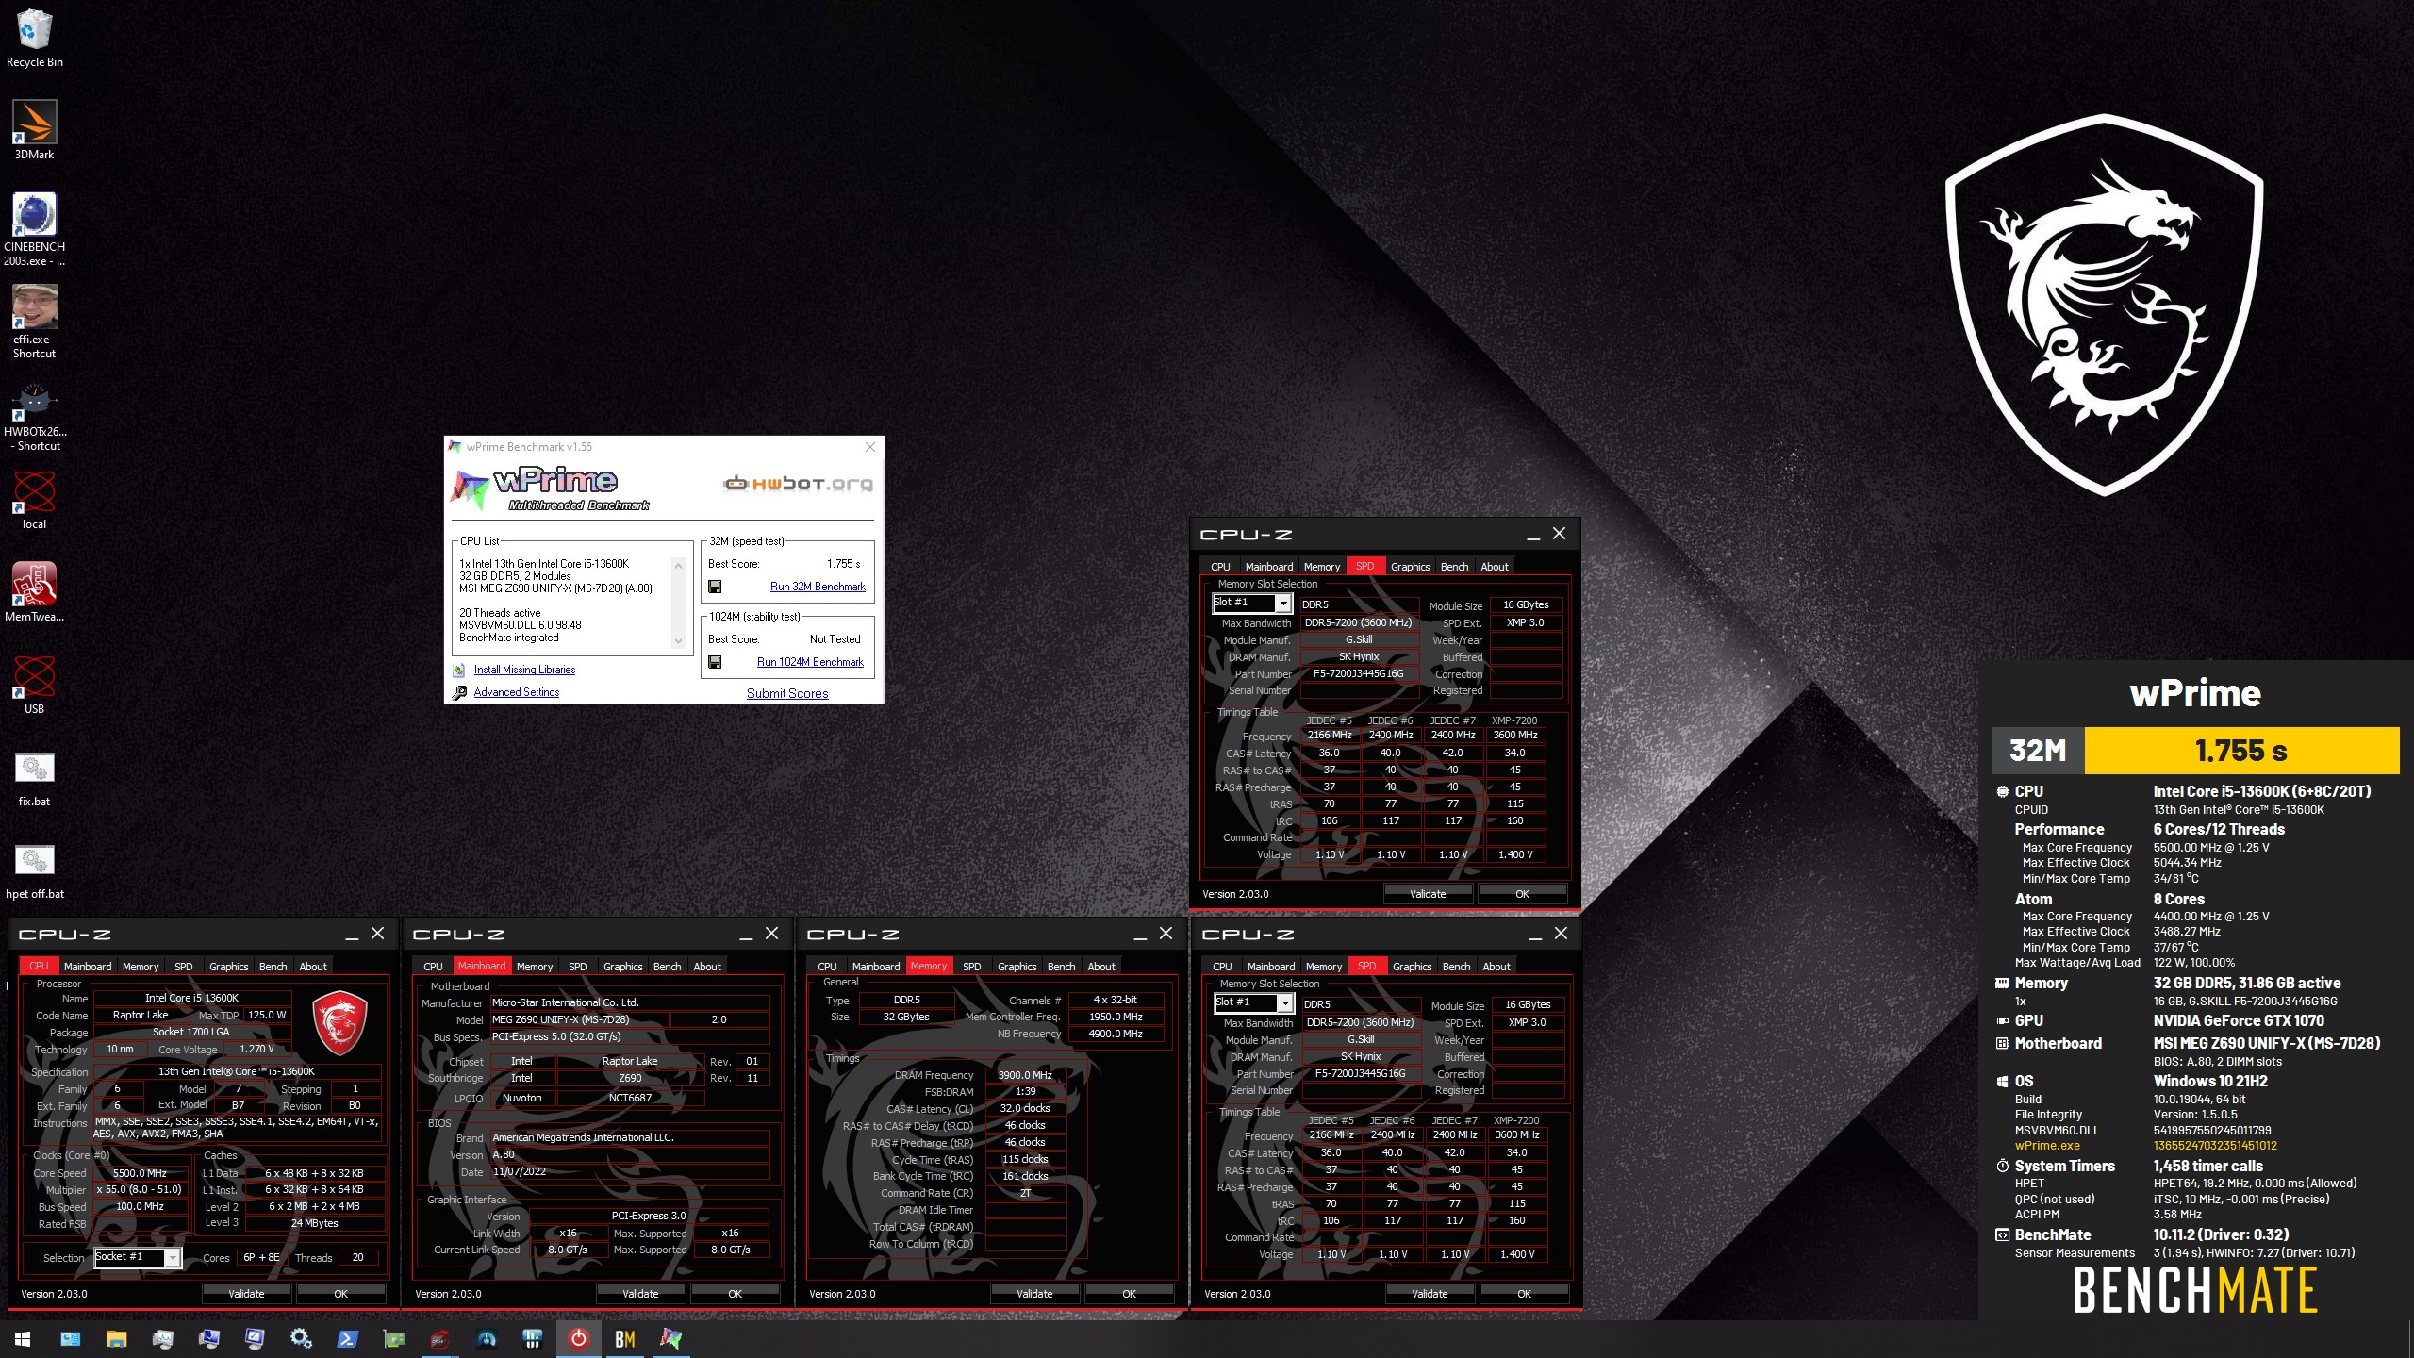The image size is (2414, 1358).
Task: Click the floppy save icon beside Run 32M Benchmark
Action: pos(715,587)
